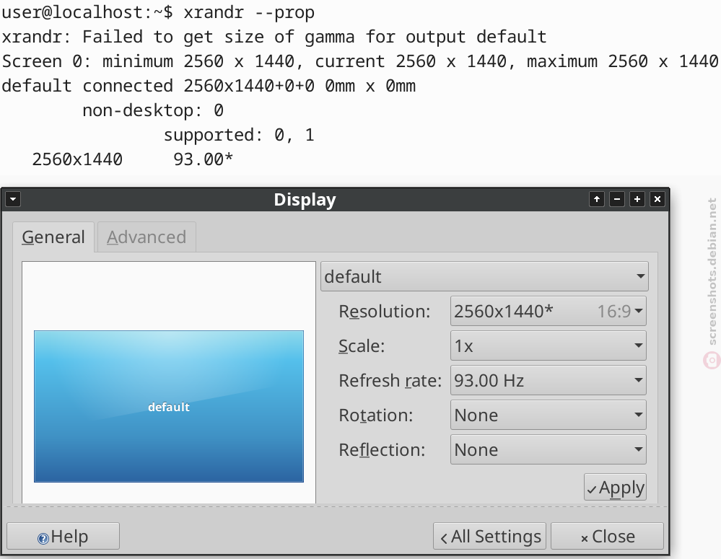Click the Resolution label
Viewport: 721px width, 559px height.
click(x=385, y=312)
